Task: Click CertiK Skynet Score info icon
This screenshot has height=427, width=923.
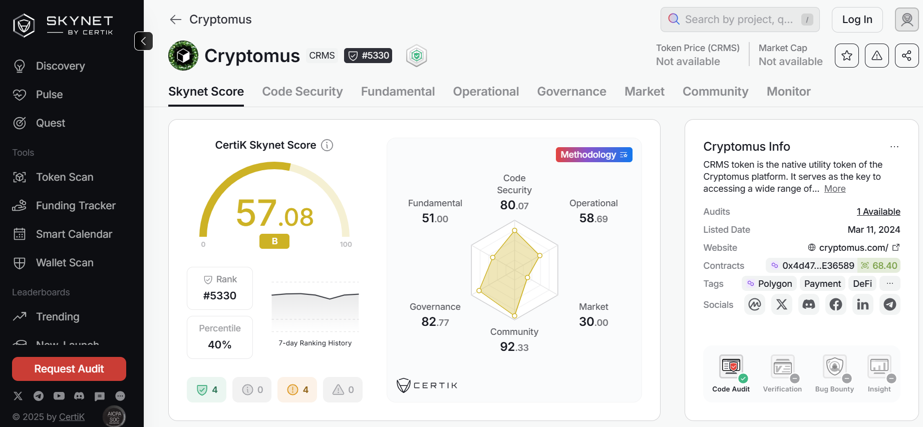Action: pyautogui.click(x=327, y=145)
